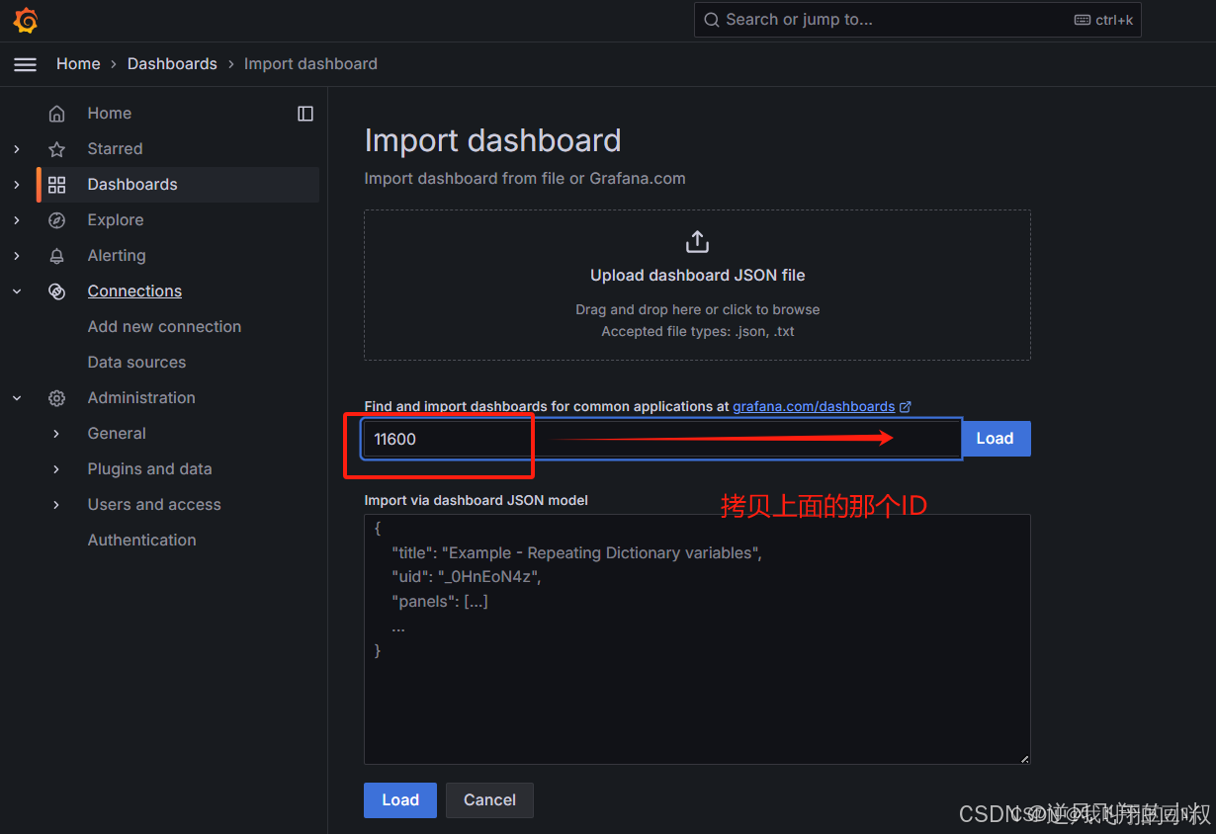The image size is (1216, 834).
Task: Open Add new connection
Action: pos(164,327)
